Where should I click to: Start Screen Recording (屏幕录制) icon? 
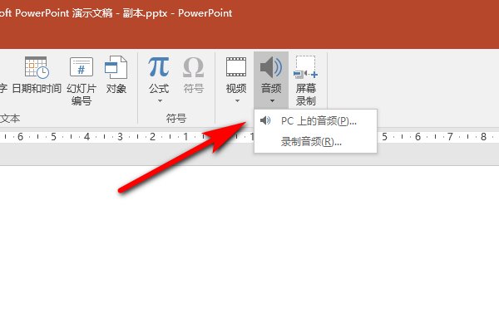[305, 68]
